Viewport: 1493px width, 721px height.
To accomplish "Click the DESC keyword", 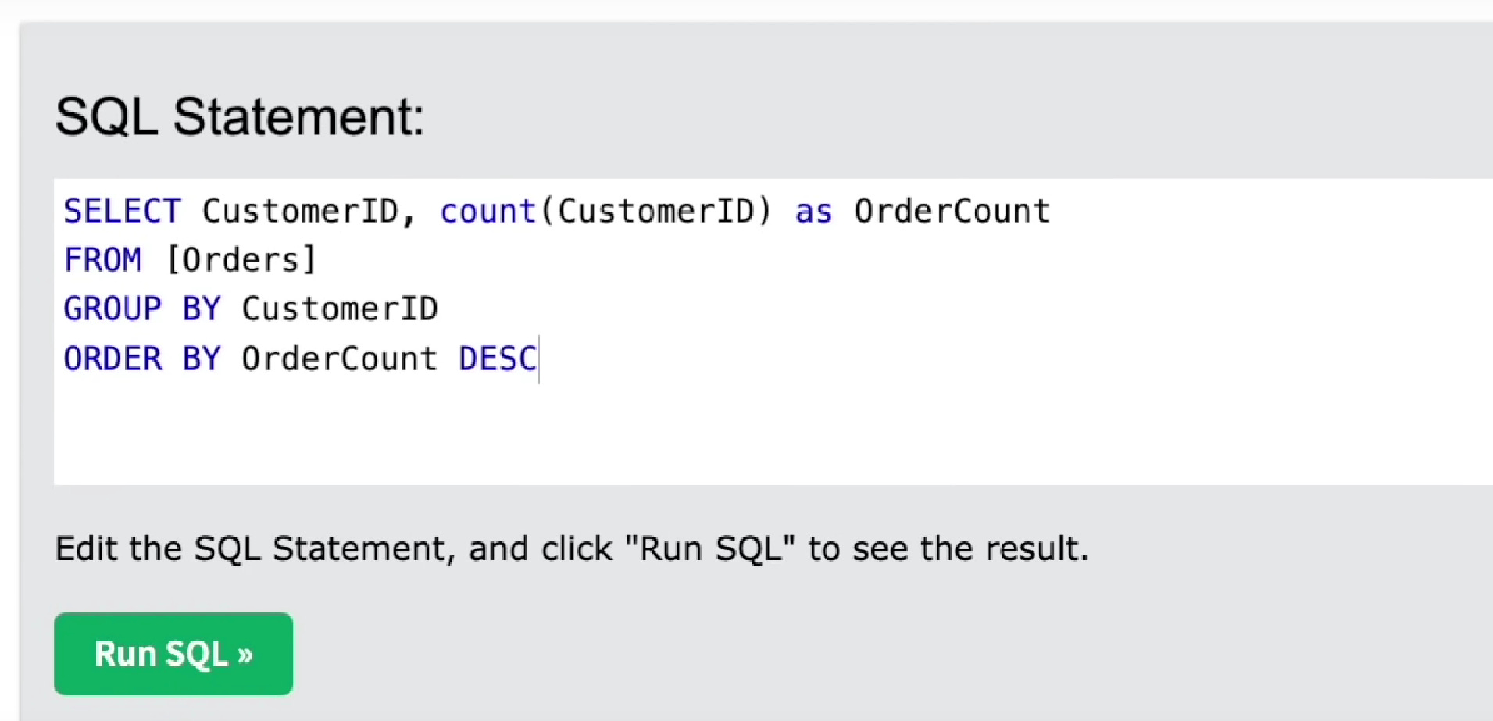I will pyautogui.click(x=496, y=358).
